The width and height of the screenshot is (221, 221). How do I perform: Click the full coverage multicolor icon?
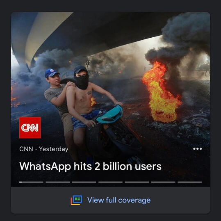click(76, 200)
